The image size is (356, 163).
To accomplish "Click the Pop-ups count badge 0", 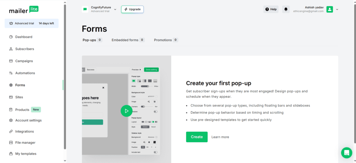I will 99,40.
